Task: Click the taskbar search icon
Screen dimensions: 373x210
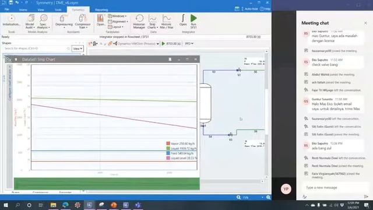Action: [17, 205]
